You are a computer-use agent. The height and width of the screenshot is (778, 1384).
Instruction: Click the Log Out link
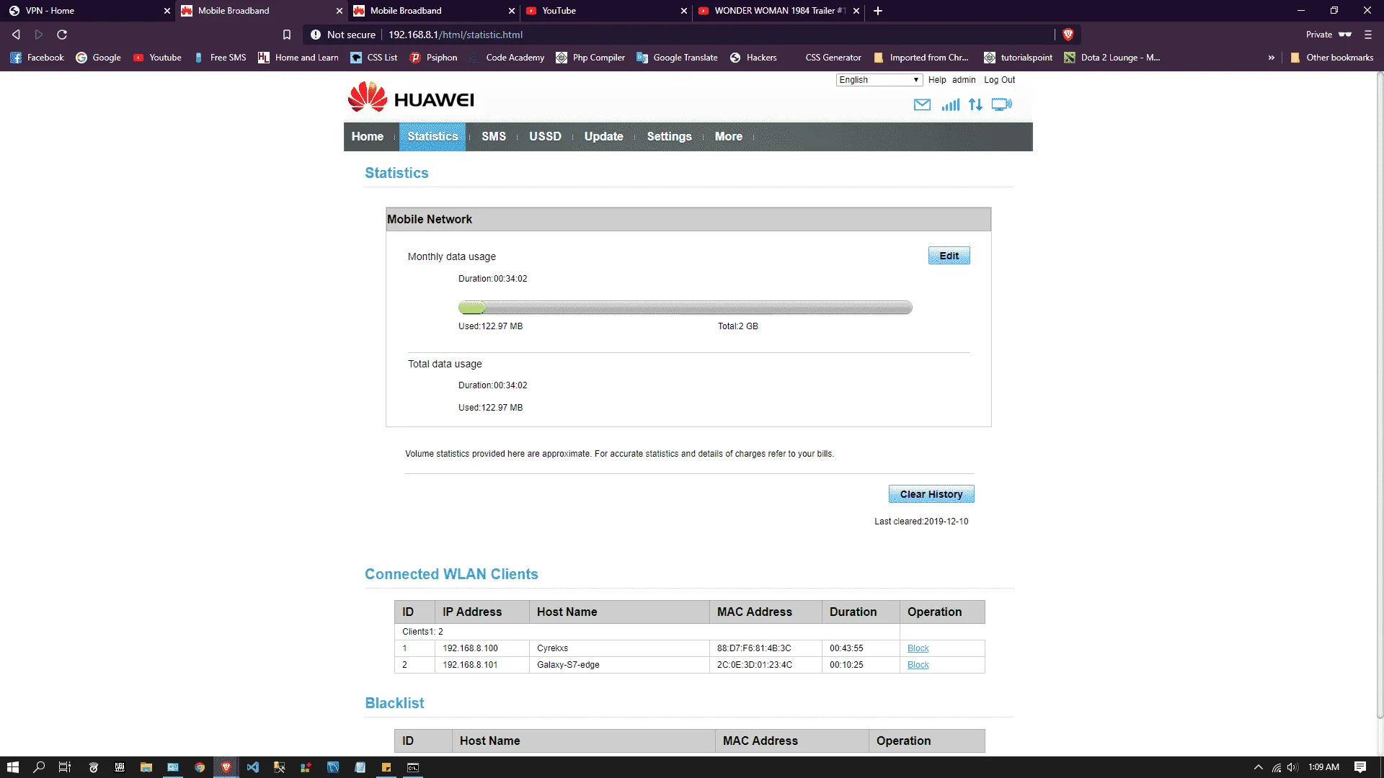tap(999, 80)
